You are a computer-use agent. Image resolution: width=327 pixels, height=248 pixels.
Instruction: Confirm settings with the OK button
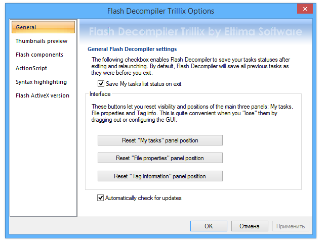coord(209,226)
